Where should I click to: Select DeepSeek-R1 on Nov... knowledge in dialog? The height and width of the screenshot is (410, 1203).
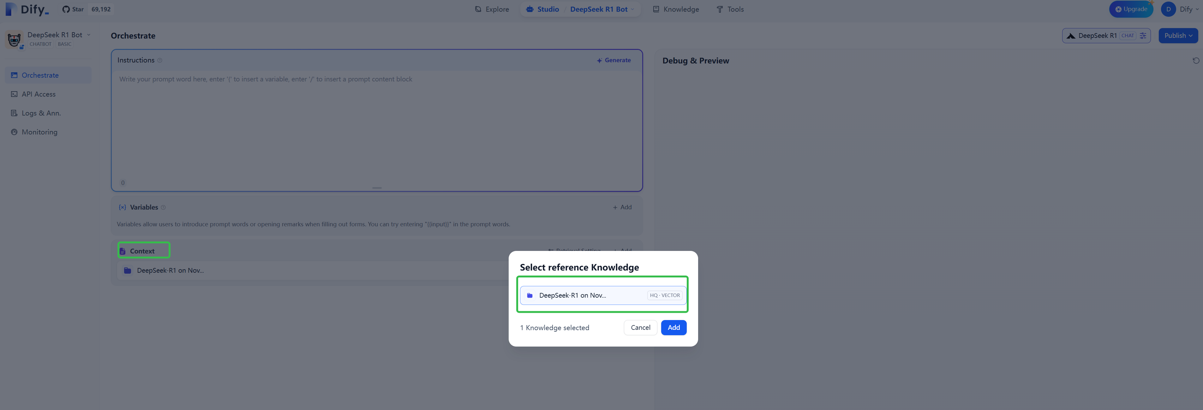[x=602, y=295]
